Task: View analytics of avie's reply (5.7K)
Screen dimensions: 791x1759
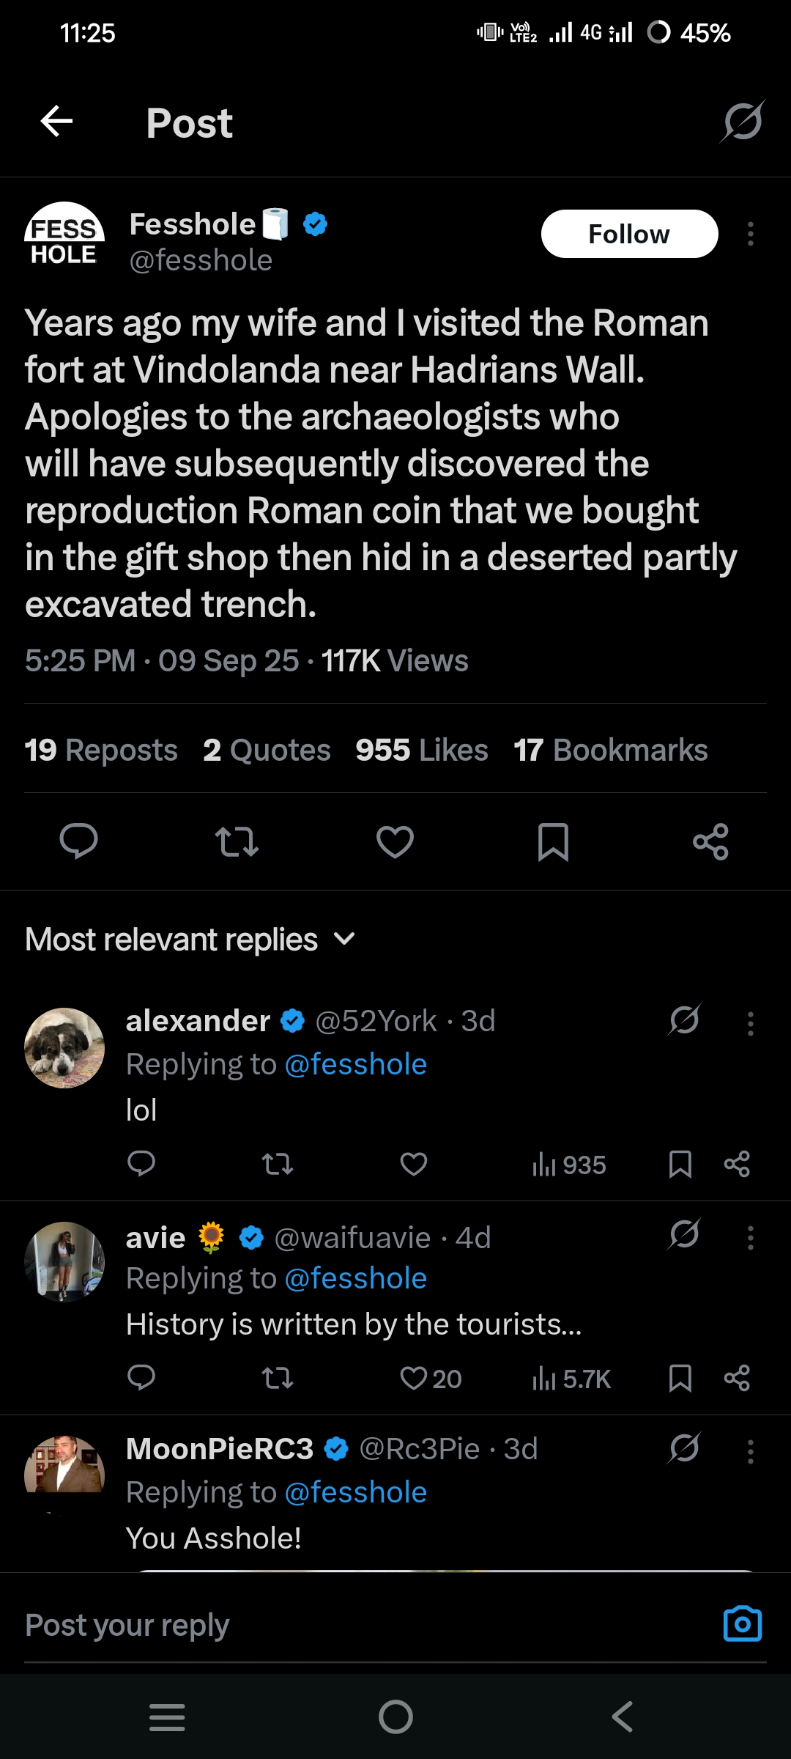Action: point(571,1379)
